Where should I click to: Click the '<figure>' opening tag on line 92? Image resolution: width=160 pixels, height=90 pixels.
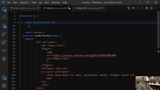46,49
